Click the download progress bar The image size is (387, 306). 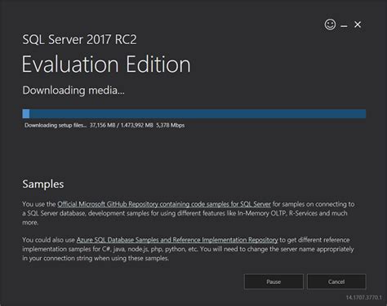194,113
